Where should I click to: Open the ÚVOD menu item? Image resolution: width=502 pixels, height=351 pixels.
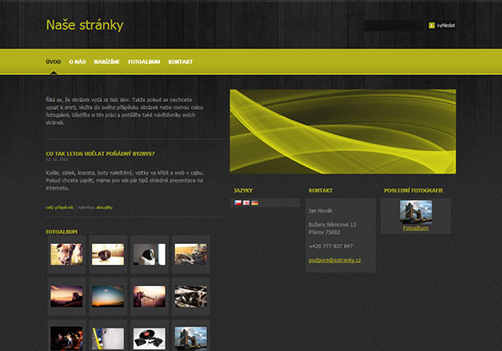tap(53, 62)
